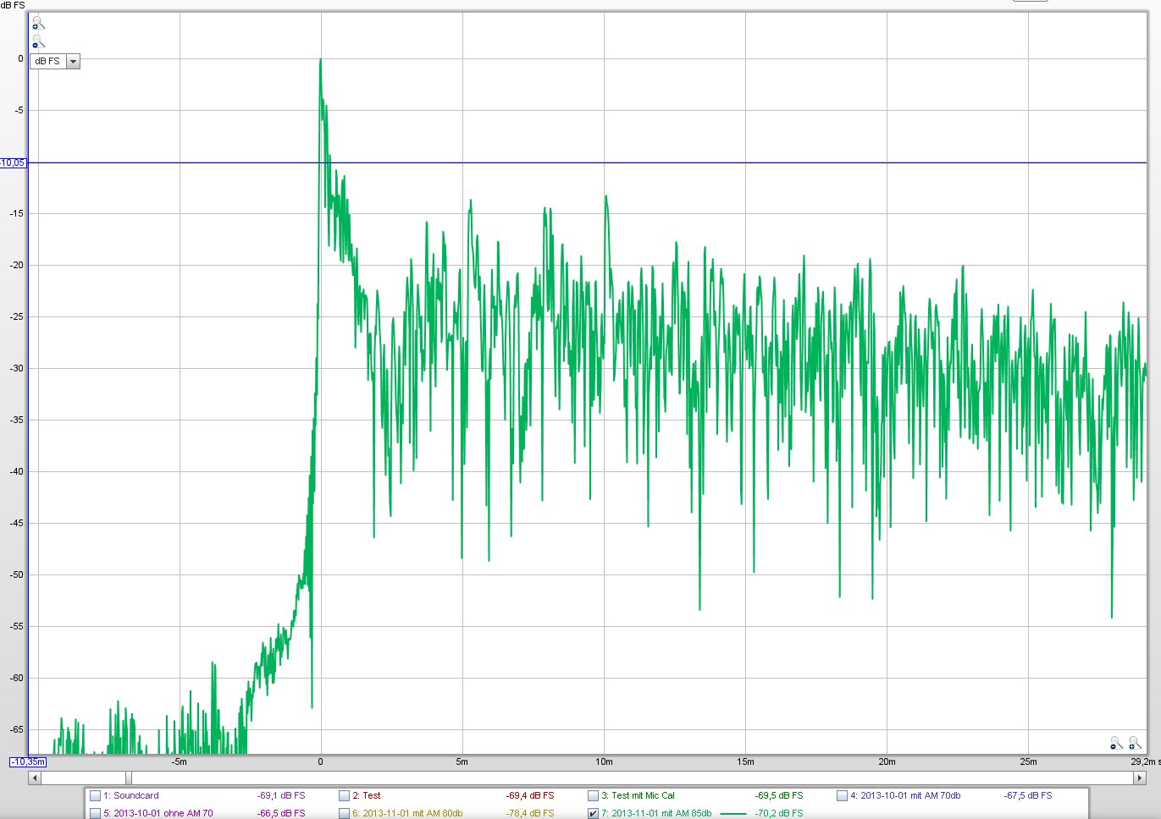Click the -10,05 cursor level label on Y axis
Viewport: 1161px width, 819px height.
coord(13,162)
